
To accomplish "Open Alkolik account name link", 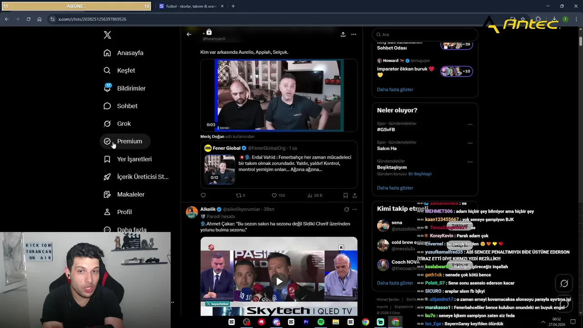I will 208,209.
